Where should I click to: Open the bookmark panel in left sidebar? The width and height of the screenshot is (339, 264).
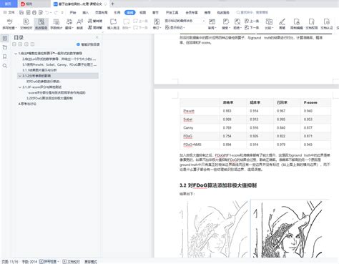pos(5,57)
